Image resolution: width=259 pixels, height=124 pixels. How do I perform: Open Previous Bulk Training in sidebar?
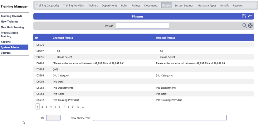[9, 34]
